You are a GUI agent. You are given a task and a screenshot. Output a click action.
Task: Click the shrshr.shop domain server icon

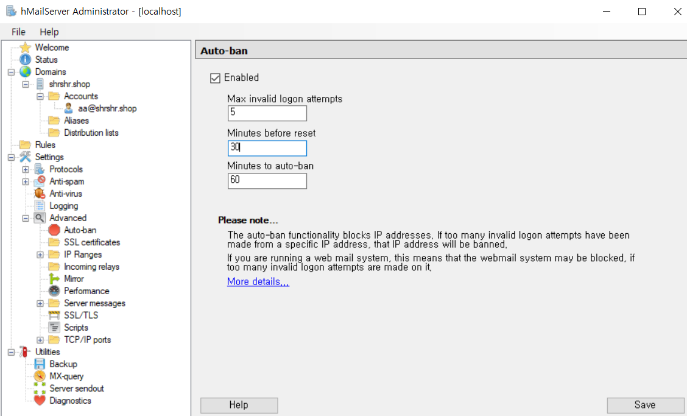(40, 83)
